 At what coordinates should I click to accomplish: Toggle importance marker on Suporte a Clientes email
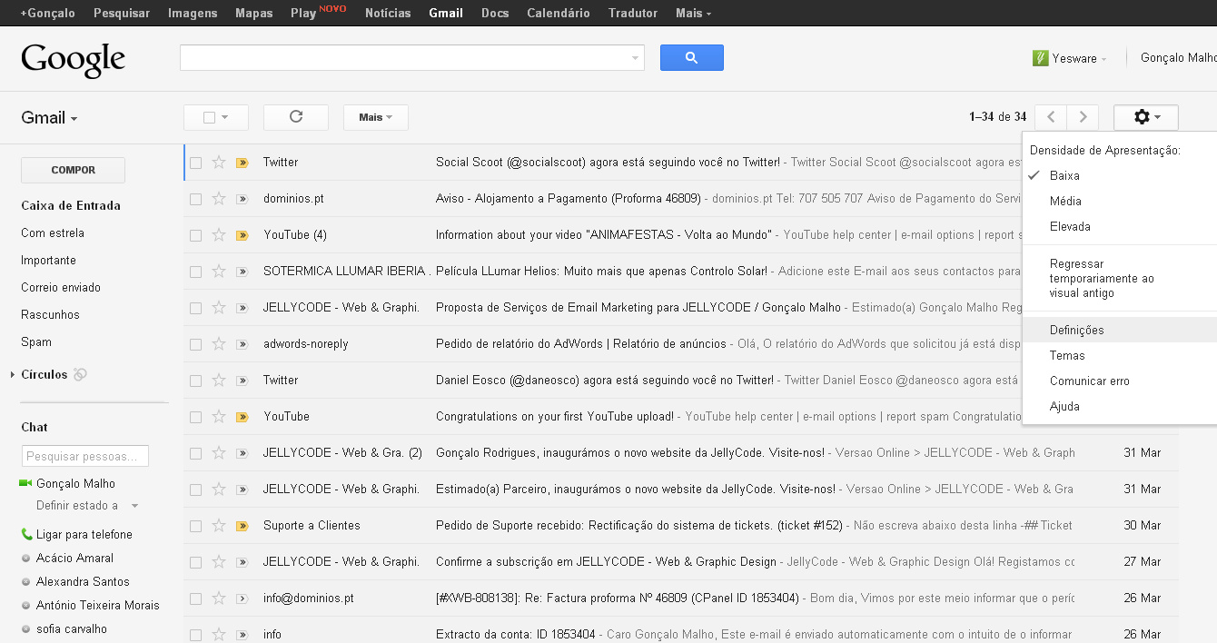(242, 526)
